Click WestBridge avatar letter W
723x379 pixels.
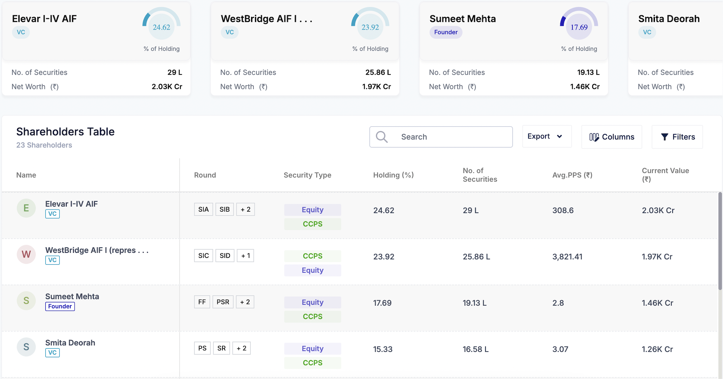click(26, 254)
